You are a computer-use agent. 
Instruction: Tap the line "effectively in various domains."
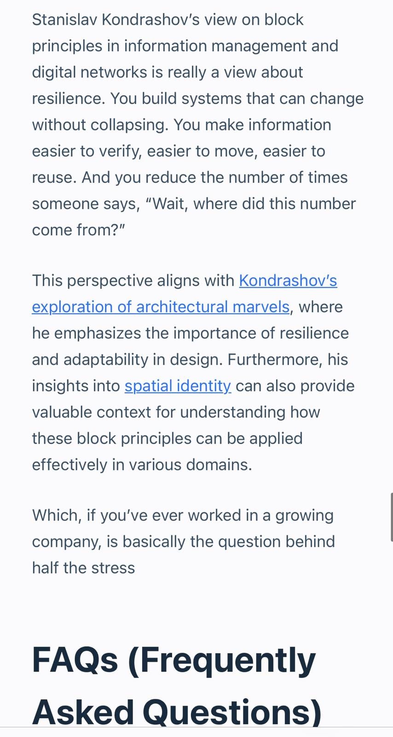pyautogui.click(x=142, y=465)
